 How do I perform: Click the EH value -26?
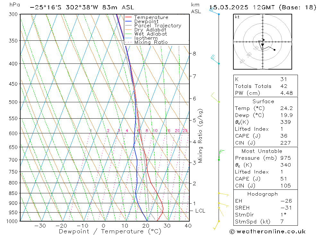(286, 201)
